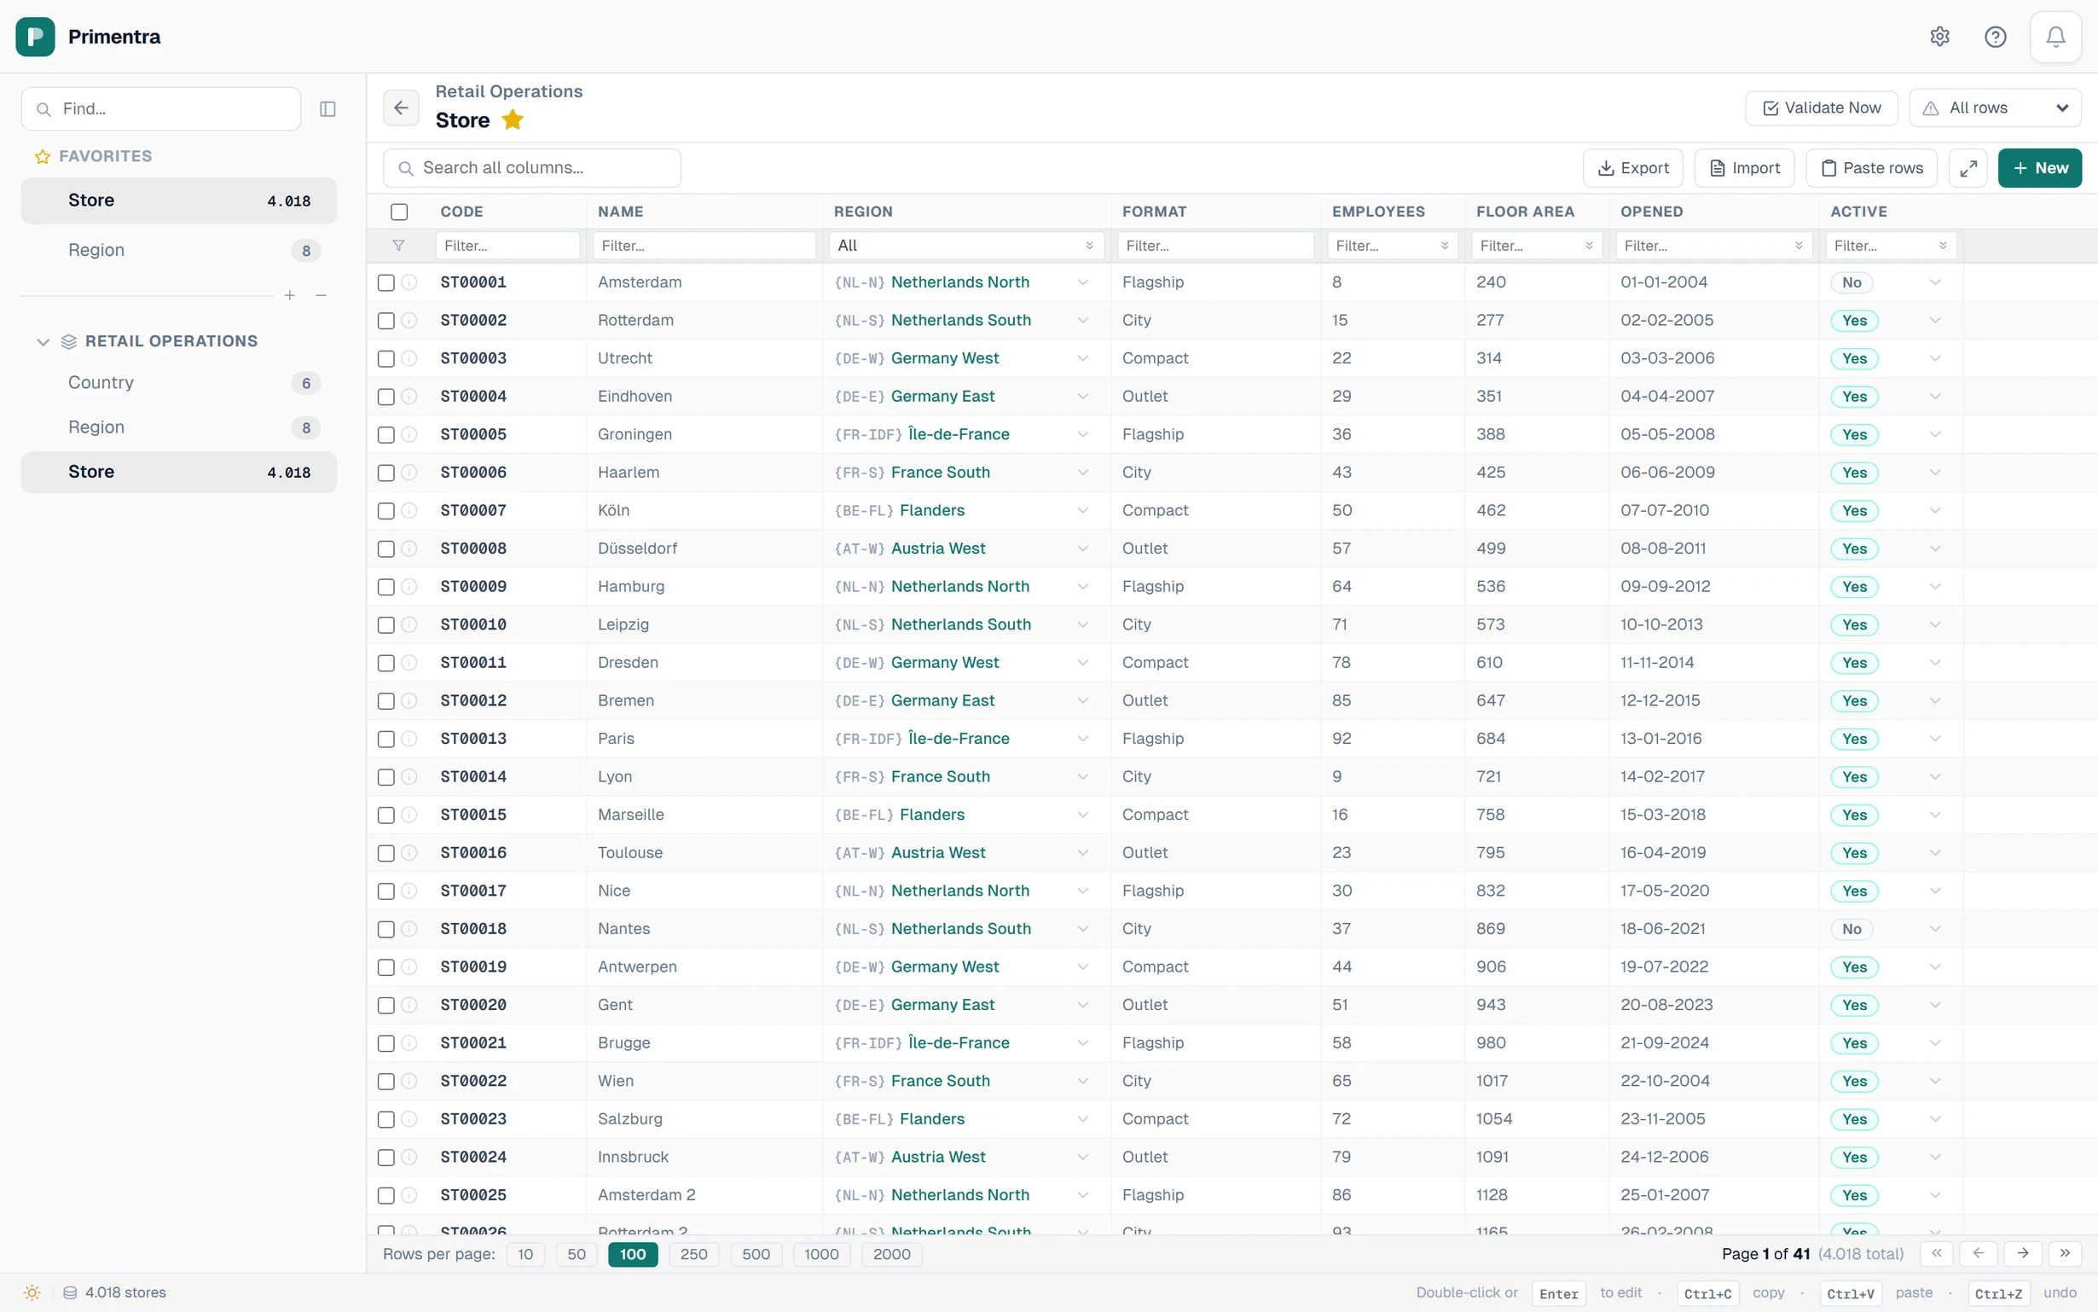Create a new store with New
The image size is (2098, 1312).
(x=2039, y=167)
